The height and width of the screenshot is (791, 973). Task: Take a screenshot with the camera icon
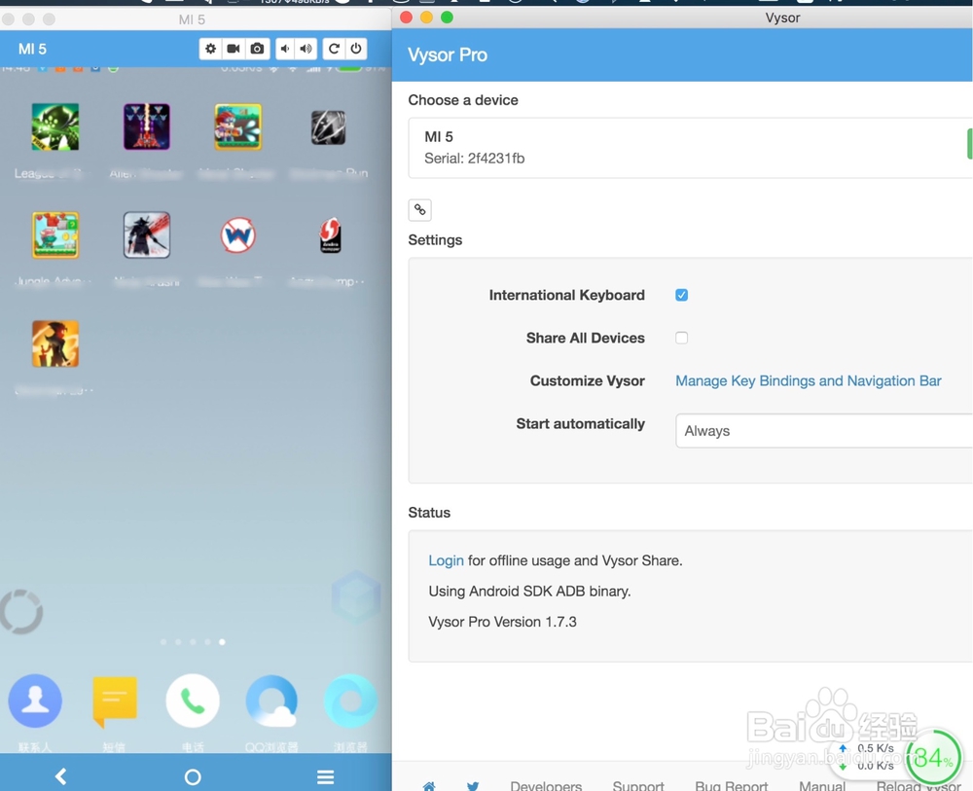click(x=257, y=49)
